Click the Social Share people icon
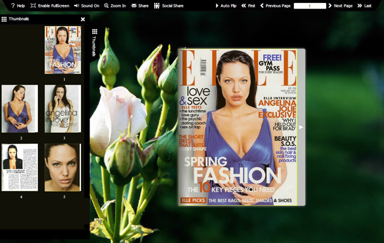384x243 pixels. pyautogui.click(x=157, y=5)
